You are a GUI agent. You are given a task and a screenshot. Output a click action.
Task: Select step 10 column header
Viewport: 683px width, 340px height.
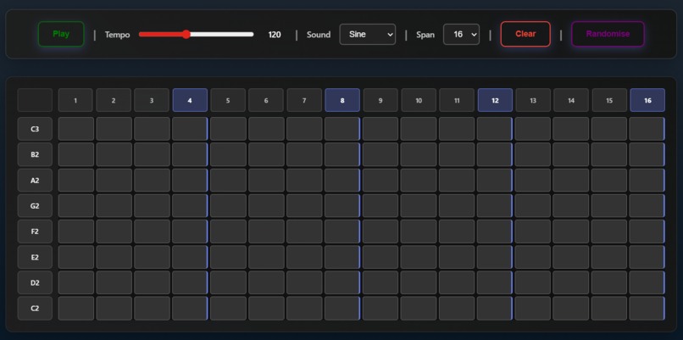point(419,100)
